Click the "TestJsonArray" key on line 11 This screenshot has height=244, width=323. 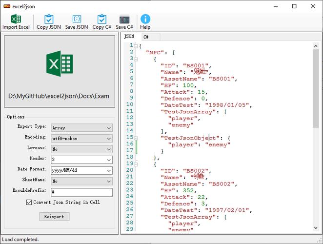(188, 112)
